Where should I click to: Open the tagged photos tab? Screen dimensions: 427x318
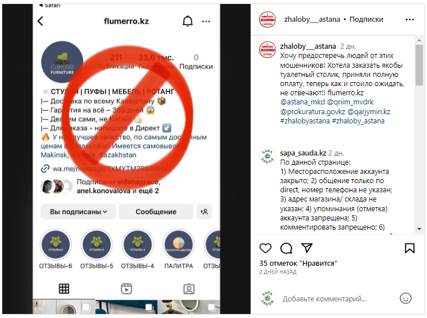[x=189, y=289]
